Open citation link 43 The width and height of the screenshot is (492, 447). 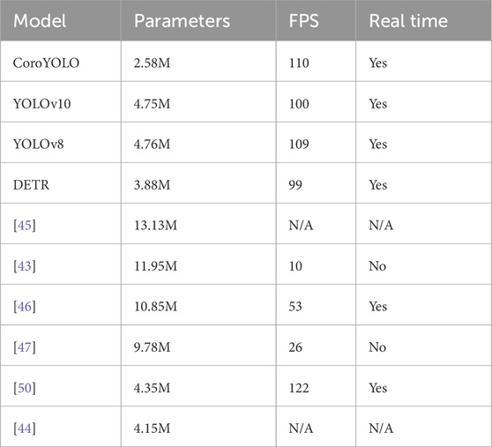[x=25, y=266]
